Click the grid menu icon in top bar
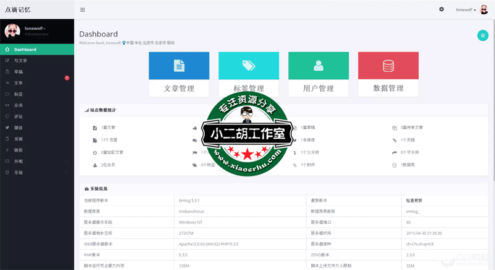 83,9
